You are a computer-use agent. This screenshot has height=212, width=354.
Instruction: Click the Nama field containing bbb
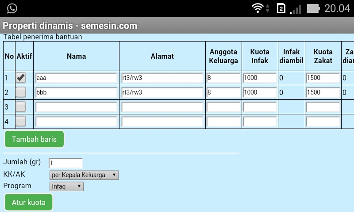pyautogui.click(x=76, y=92)
